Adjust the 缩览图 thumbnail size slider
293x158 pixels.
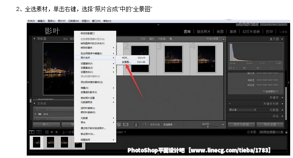click(208, 127)
